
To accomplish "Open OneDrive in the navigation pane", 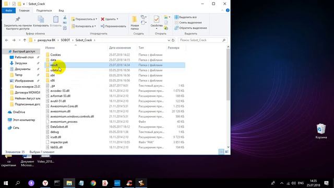I will [19, 112].
